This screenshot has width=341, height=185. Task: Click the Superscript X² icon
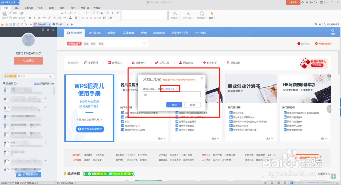pos(49,18)
